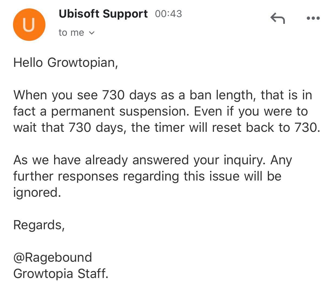336x298 pixels.
Task: Open the Ubisoft Support sender name
Action: (x=103, y=14)
